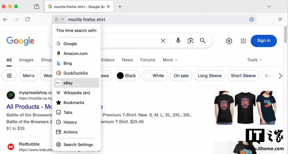Image resolution: width=288 pixels, height=154 pixels.
Task: Collapse the search engine switcher chevron
Action: point(63,19)
